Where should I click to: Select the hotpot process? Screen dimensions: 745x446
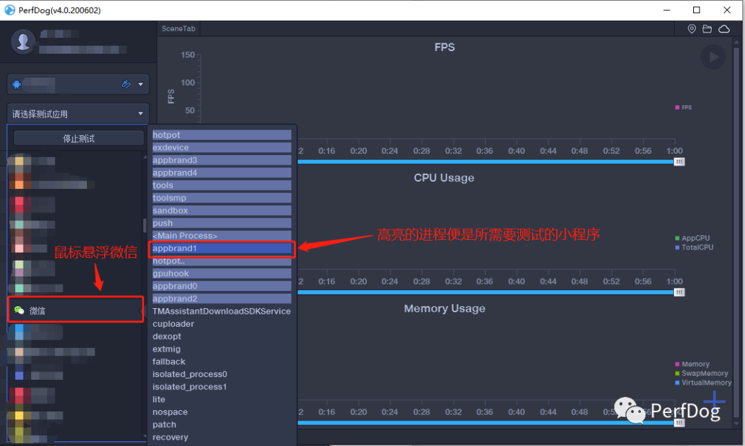pos(221,135)
